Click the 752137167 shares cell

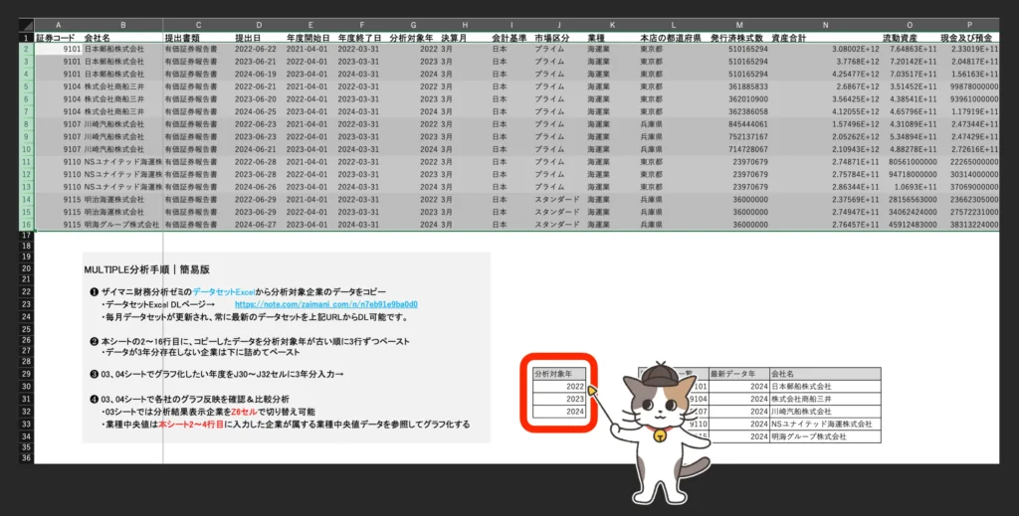[739, 137]
